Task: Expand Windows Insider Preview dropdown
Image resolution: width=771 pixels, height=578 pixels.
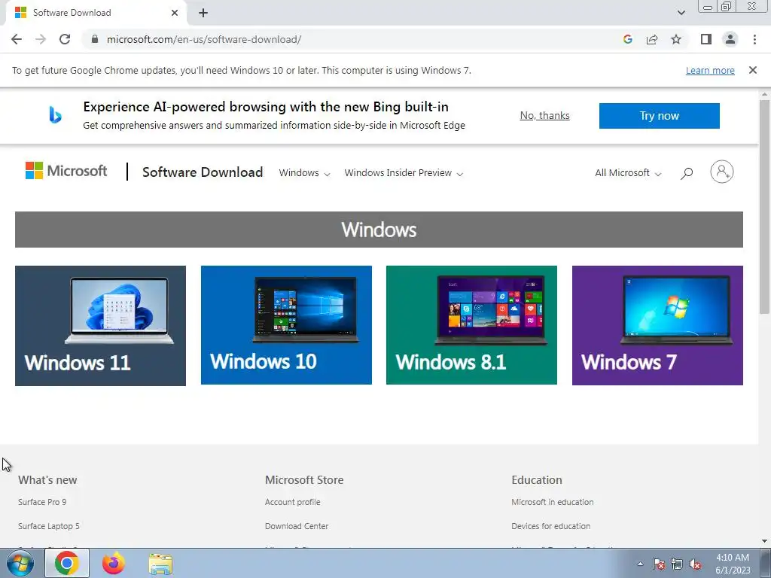Action: pyautogui.click(x=404, y=173)
